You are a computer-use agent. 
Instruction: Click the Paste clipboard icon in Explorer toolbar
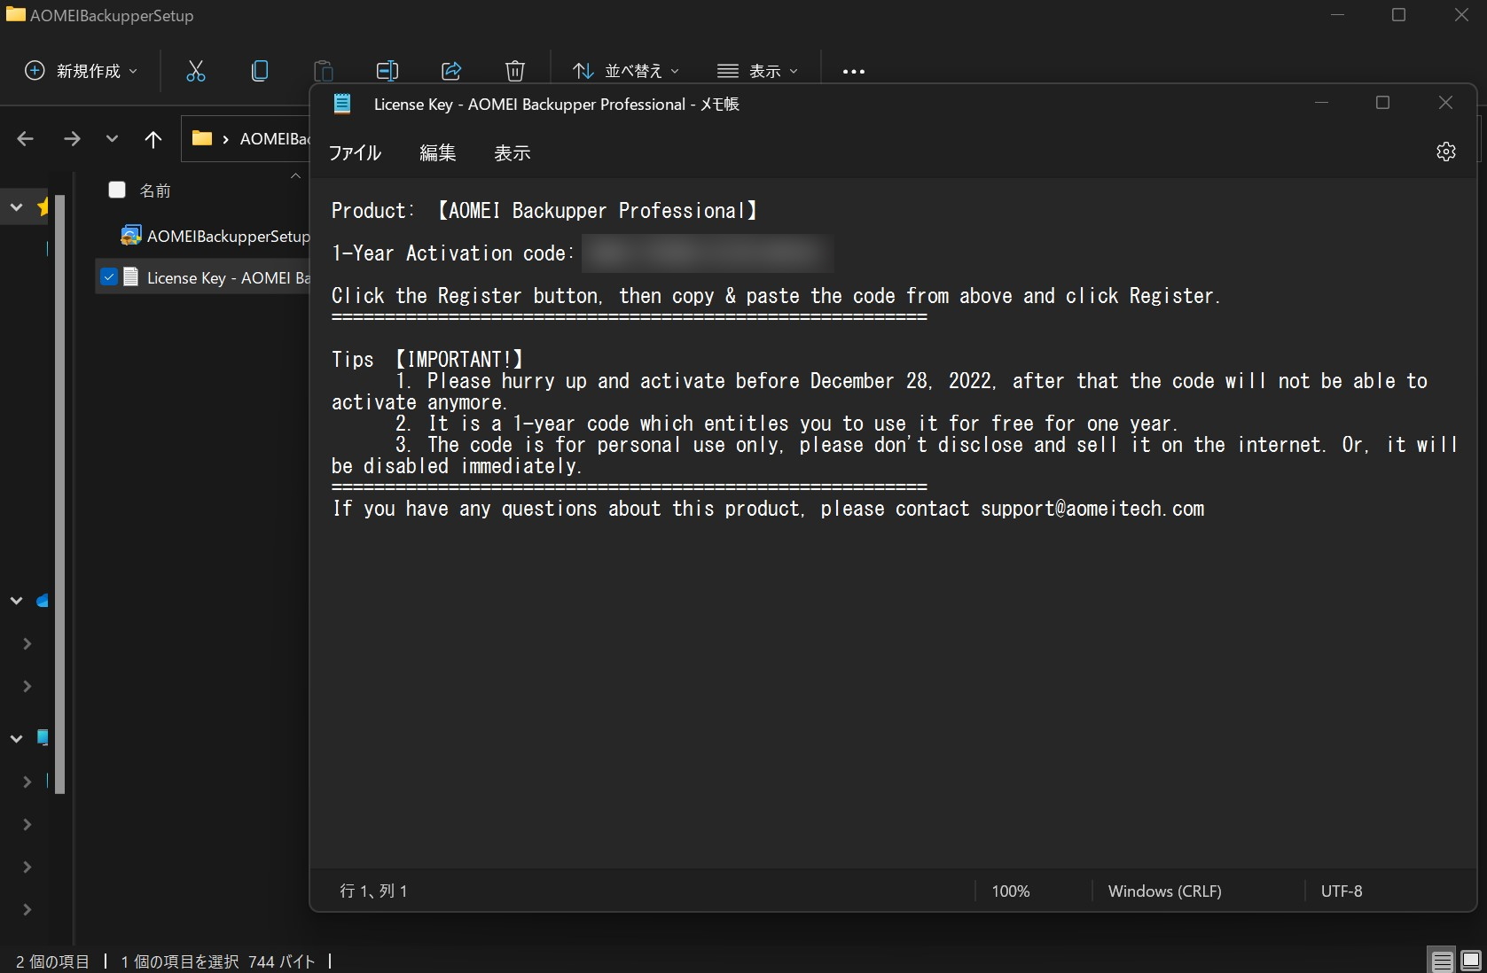click(x=324, y=71)
